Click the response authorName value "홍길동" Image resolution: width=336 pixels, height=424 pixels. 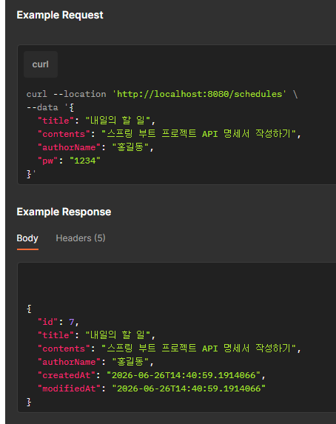click(130, 362)
